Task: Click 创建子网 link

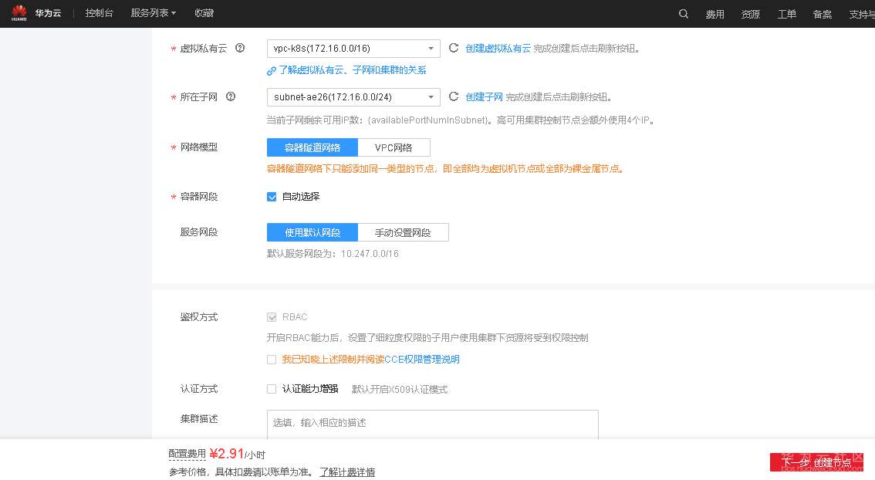Action: [x=484, y=97]
